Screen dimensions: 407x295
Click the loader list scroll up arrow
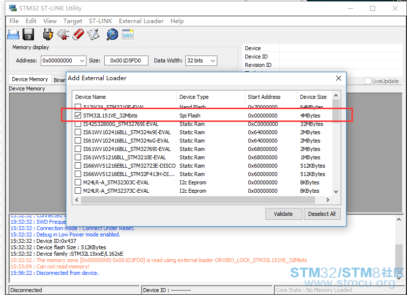(336, 95)
